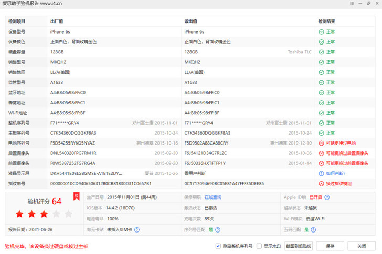Click the green check icon for 销售型号
The image size is (382, 254).
321,62
